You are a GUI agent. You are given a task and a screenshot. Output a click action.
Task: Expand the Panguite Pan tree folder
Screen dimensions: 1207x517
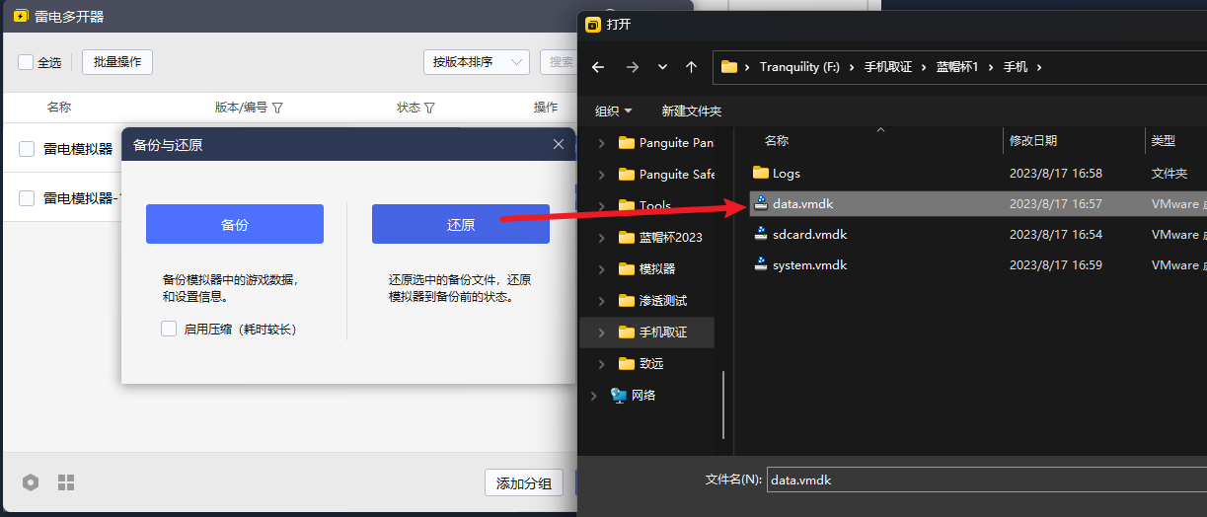tap(601, 142)
